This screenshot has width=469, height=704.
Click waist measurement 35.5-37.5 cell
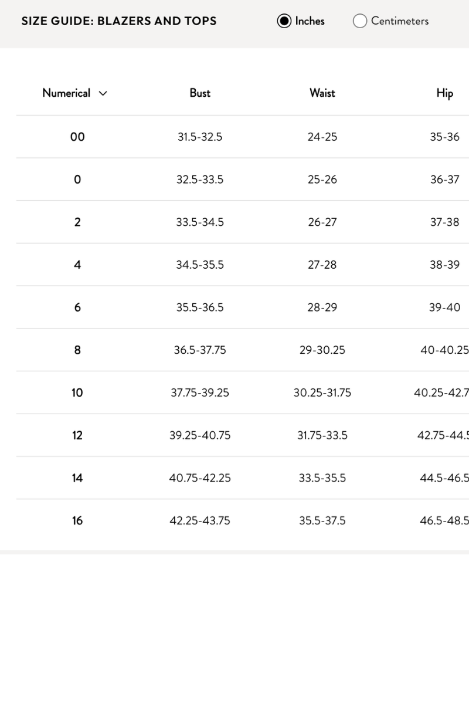[x=322, y=520]
